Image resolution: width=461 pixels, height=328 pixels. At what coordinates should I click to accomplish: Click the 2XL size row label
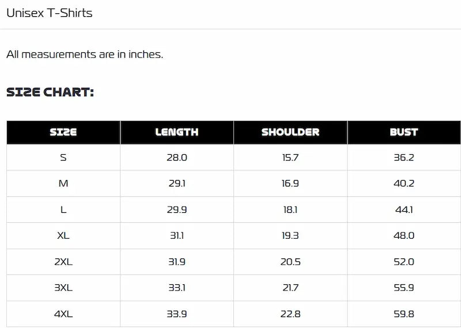coord(63,262)
